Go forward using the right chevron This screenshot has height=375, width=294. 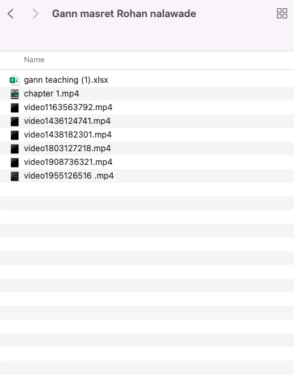tap(36, 14)
